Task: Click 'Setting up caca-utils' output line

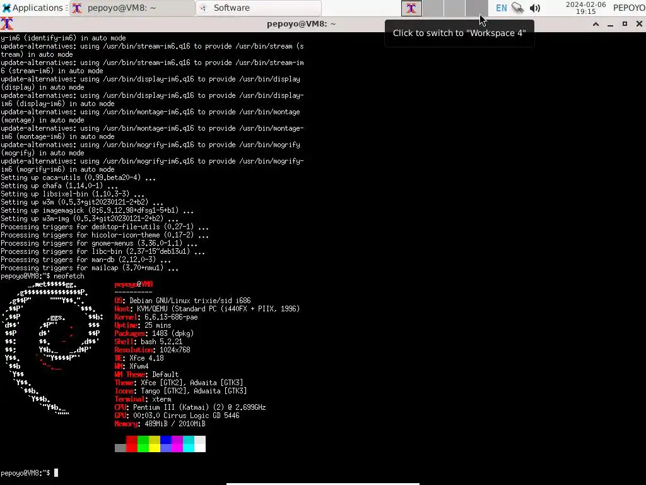Action: pos(78,177)
